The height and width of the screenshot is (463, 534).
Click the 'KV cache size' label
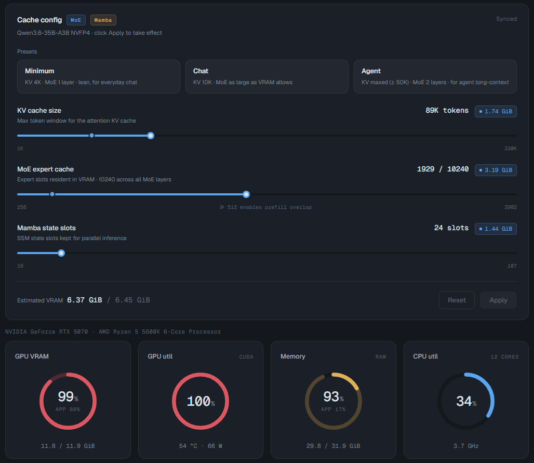pos(39,110)
